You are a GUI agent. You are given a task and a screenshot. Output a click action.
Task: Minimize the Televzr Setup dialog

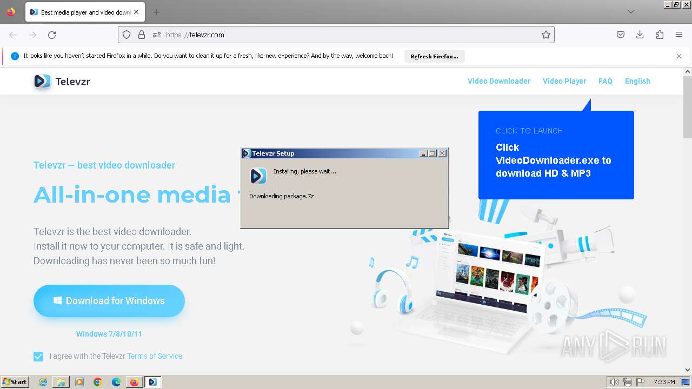[424, 153]
